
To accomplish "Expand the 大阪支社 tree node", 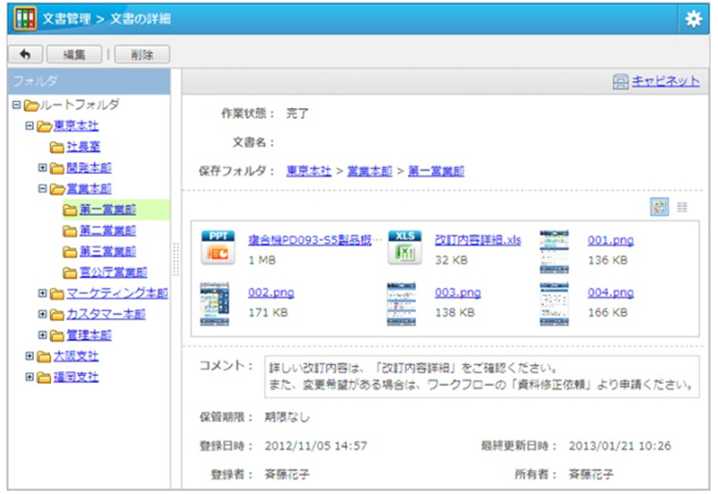I will [29, 356].
